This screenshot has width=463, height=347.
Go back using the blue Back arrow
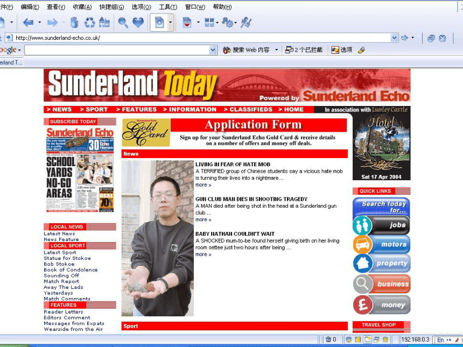point(29,23)
